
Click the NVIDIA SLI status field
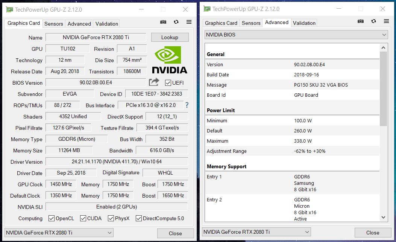coord(117,207)
